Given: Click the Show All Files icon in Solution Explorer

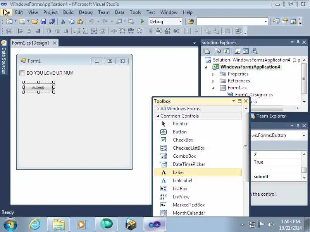Looking at the screenshot, I should click(218, 51).
